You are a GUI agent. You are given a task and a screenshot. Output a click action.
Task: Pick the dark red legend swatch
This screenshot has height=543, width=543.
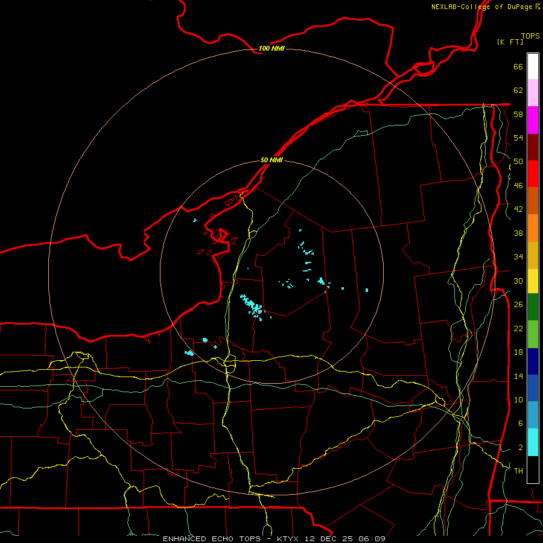[x=533, y=147]
